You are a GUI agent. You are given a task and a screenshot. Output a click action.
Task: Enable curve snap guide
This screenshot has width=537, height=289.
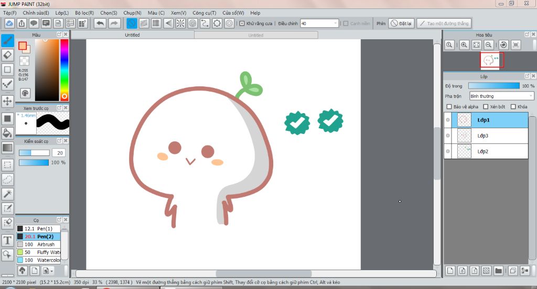205,23
